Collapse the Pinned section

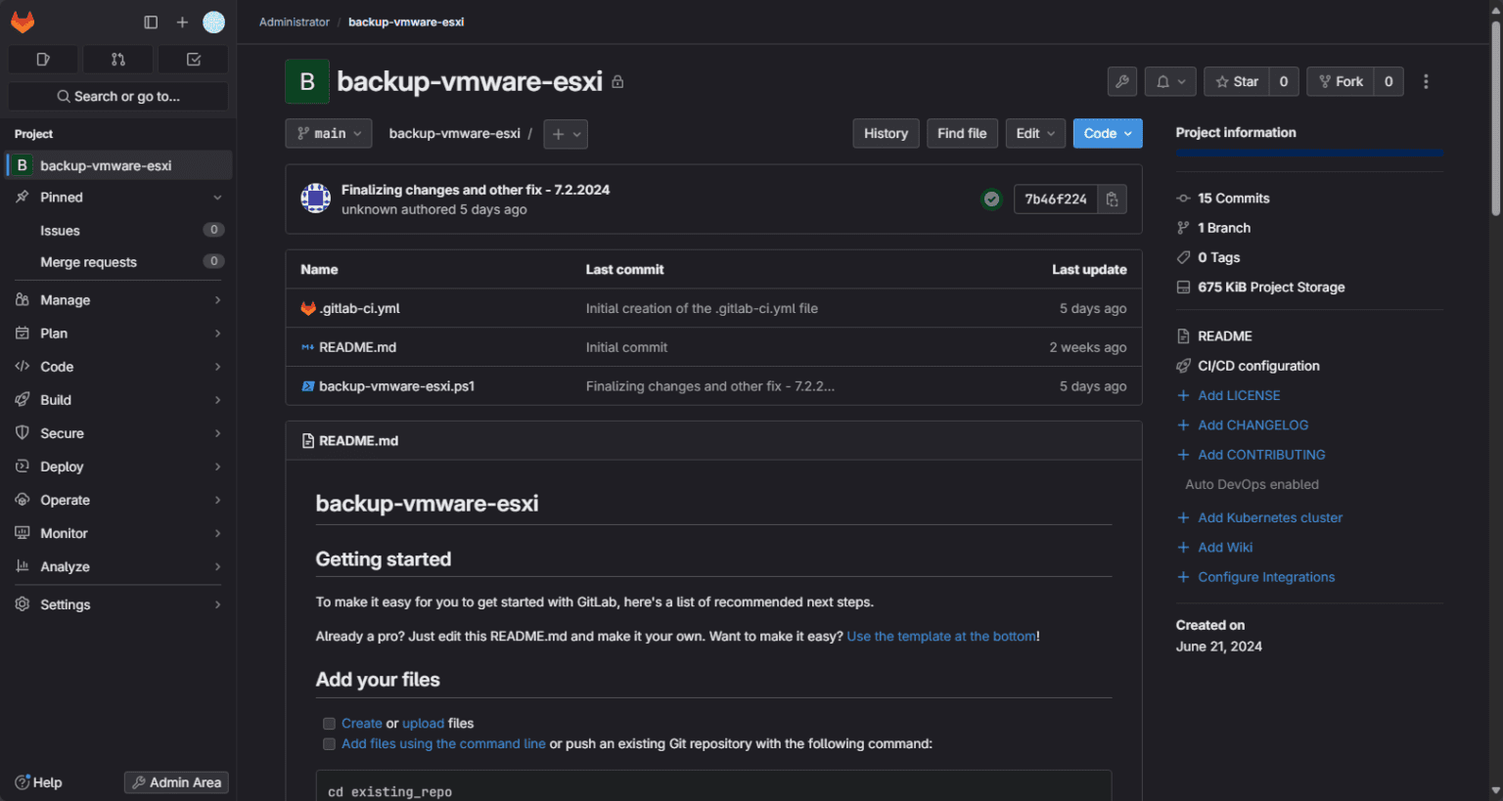(217, 197)
